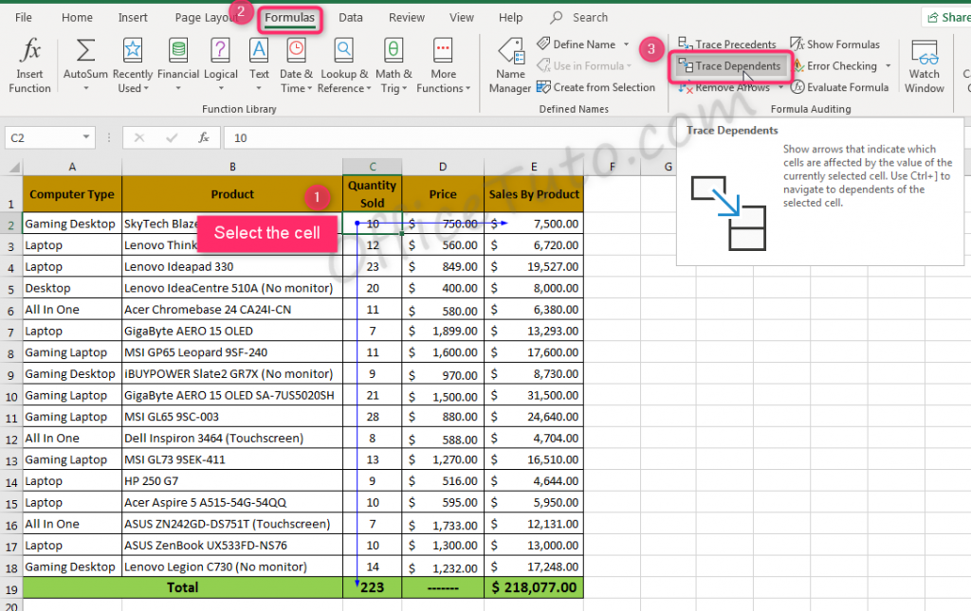The height and width of the screenshot is (611, 971).
Task: Click the Insert Function icon
Action: (27, 63)
